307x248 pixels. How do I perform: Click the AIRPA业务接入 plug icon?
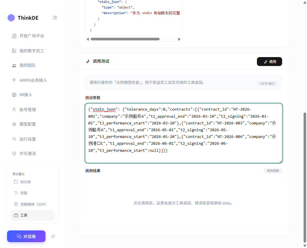[x=14, y=80]
